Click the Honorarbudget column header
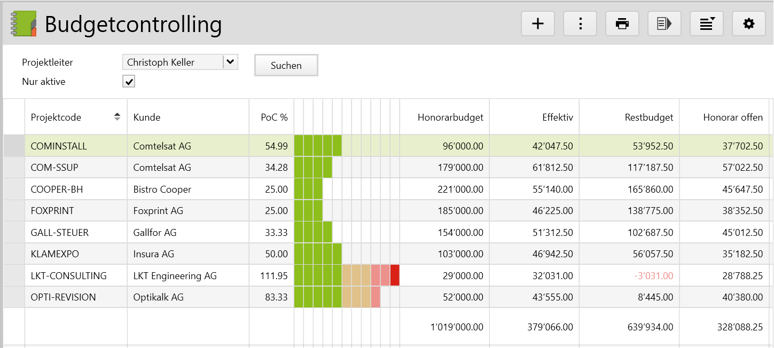 (x=450, y=117)
